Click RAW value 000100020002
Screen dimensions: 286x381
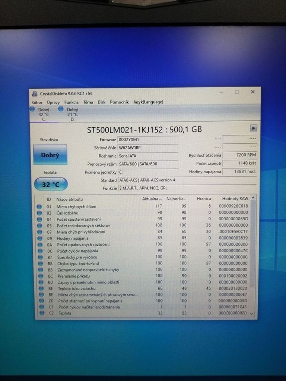[x=233, y=276]
